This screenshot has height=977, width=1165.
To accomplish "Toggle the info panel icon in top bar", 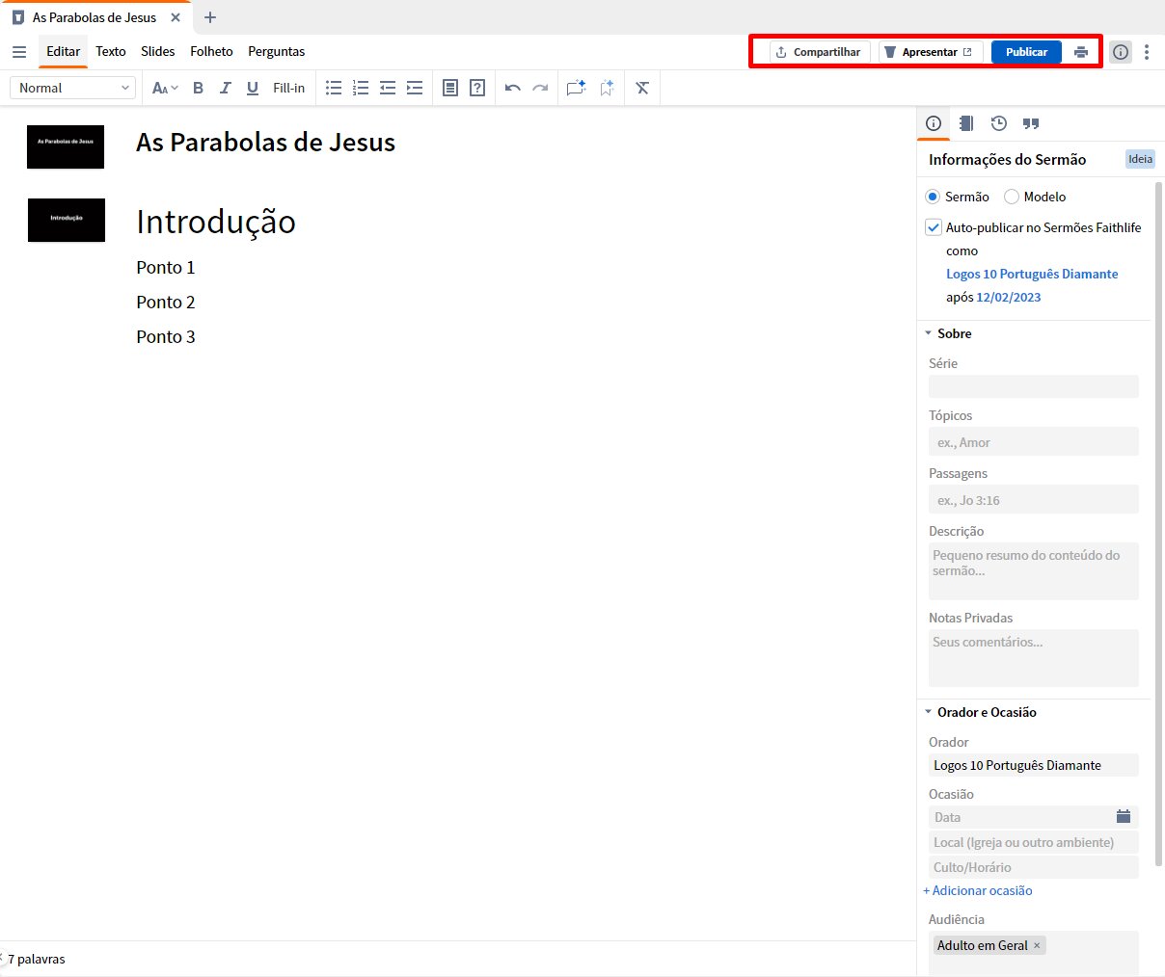I will tap(1120, 52).
